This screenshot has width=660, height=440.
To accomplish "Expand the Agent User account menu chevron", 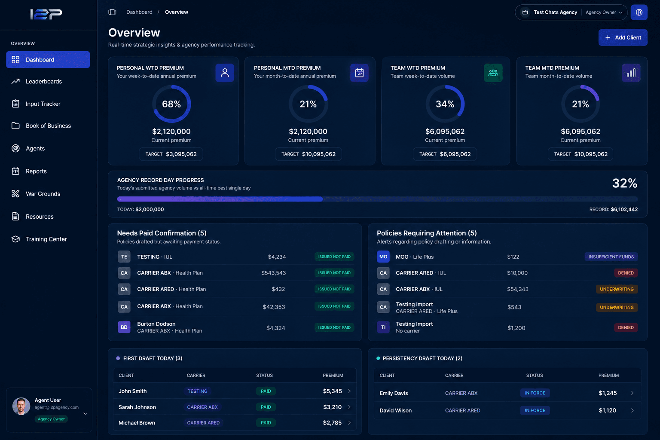I will pyautogui.click(x=85, y=413).
